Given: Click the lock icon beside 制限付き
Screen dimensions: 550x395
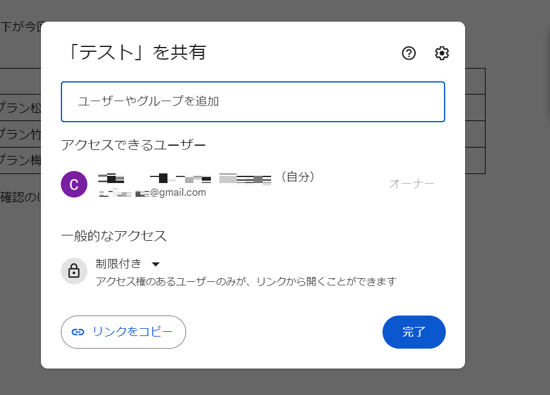Looking at the screenshot, I should (74, 270).
